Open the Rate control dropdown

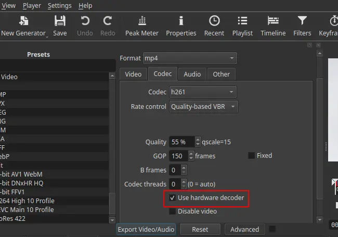pos(204,107)
